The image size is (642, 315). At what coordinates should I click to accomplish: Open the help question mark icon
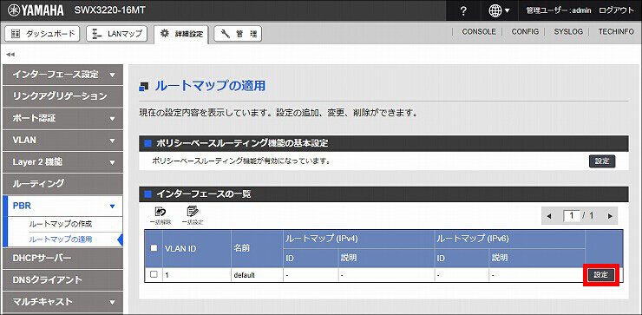[463, 11]
